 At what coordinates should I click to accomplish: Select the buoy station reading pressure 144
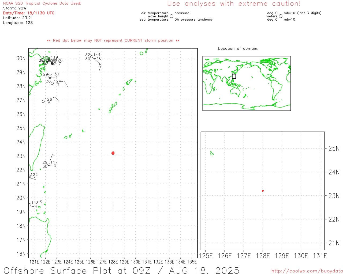pos(92,57)
